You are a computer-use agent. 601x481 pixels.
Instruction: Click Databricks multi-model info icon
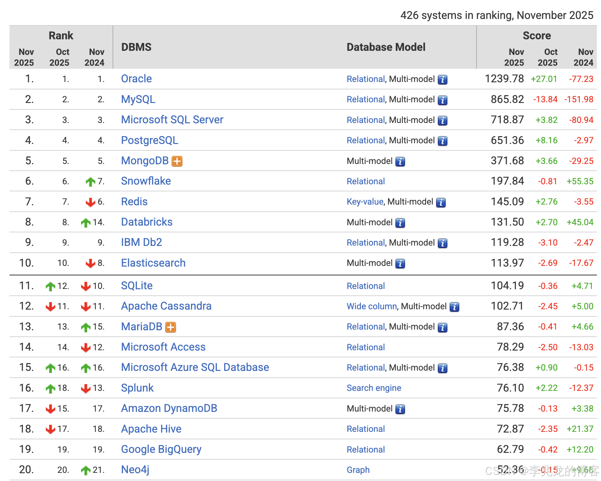tap(400, 223)
